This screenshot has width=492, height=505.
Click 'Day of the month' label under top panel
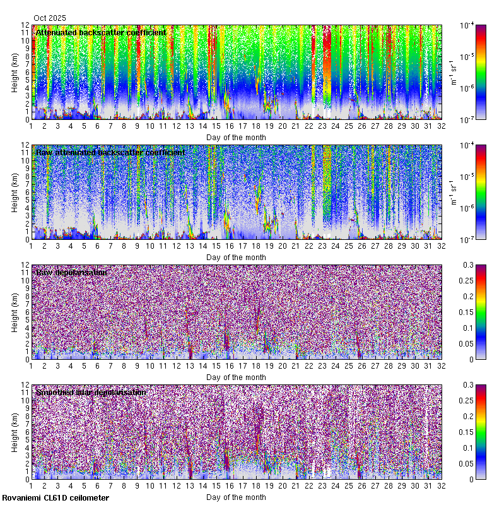click(x=237, y=137)
